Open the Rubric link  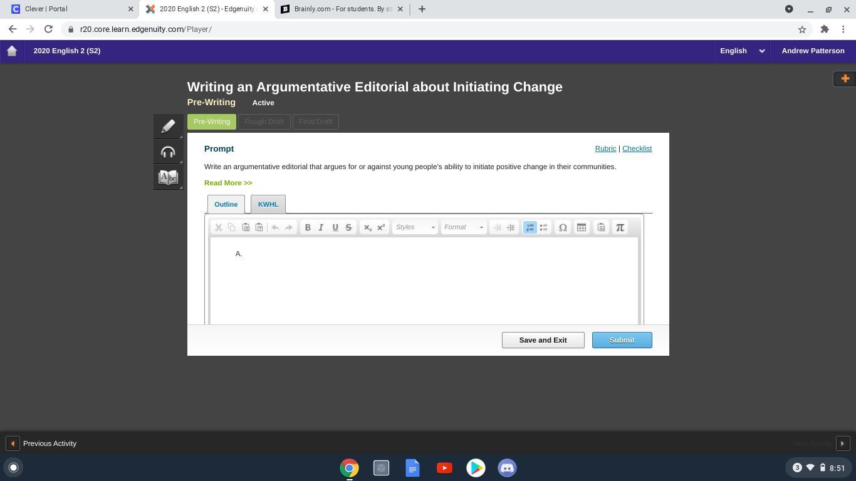(605, 148)
